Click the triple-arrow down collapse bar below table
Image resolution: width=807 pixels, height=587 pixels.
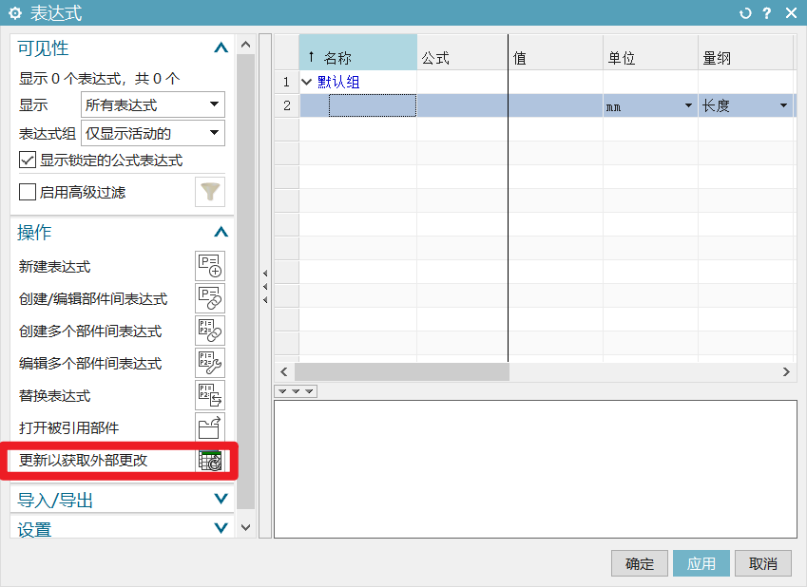[x=296, y=391]
